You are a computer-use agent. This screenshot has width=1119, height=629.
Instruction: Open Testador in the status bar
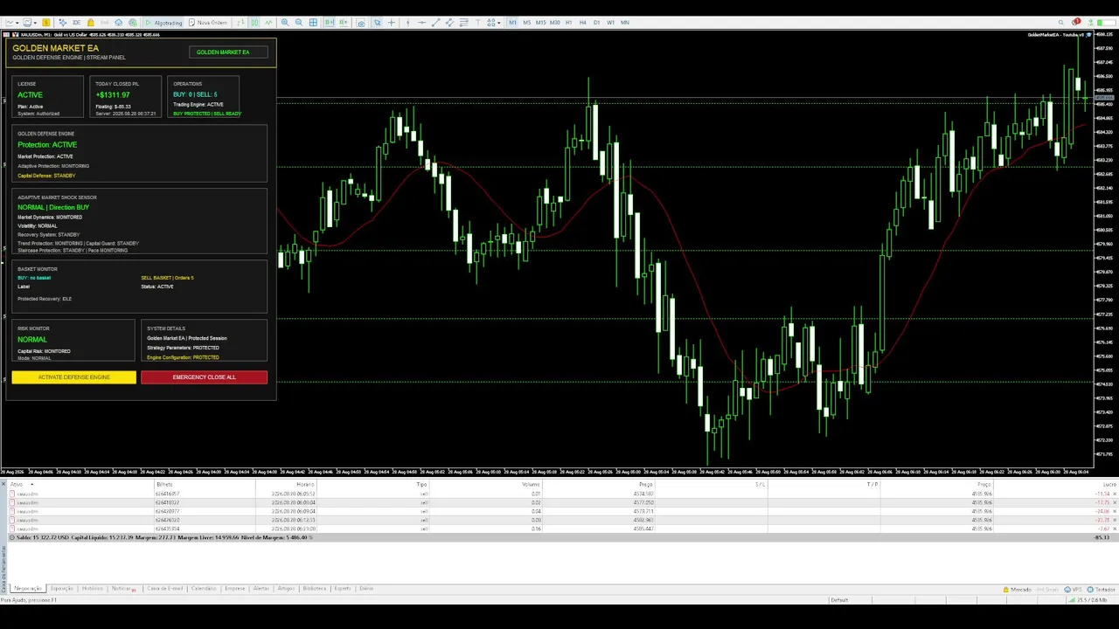click(x=1100, y=590)
